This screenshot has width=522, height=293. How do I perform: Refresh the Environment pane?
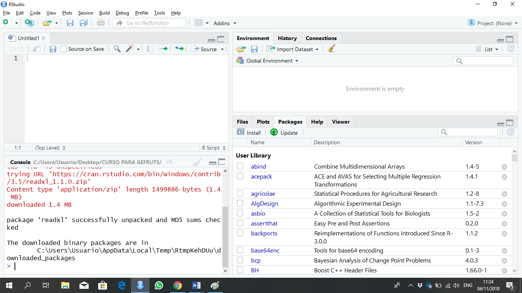click(x=510, y=49)
